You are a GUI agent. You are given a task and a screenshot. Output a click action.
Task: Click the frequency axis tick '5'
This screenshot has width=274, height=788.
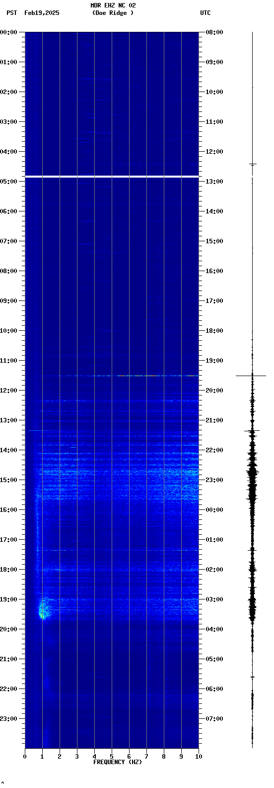pyautogui.click(x=112, y=757)
